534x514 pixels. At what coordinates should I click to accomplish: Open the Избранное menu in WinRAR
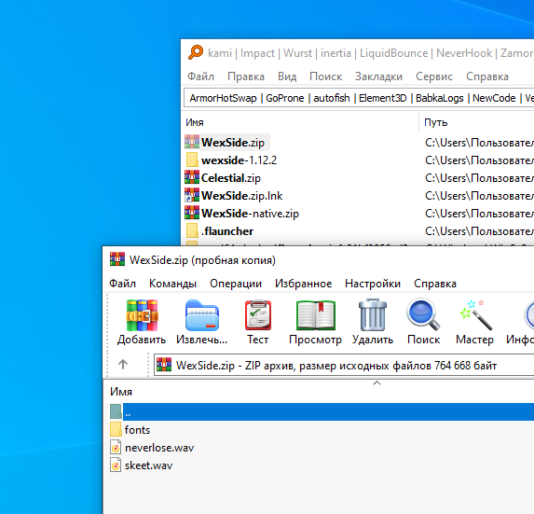303,284
